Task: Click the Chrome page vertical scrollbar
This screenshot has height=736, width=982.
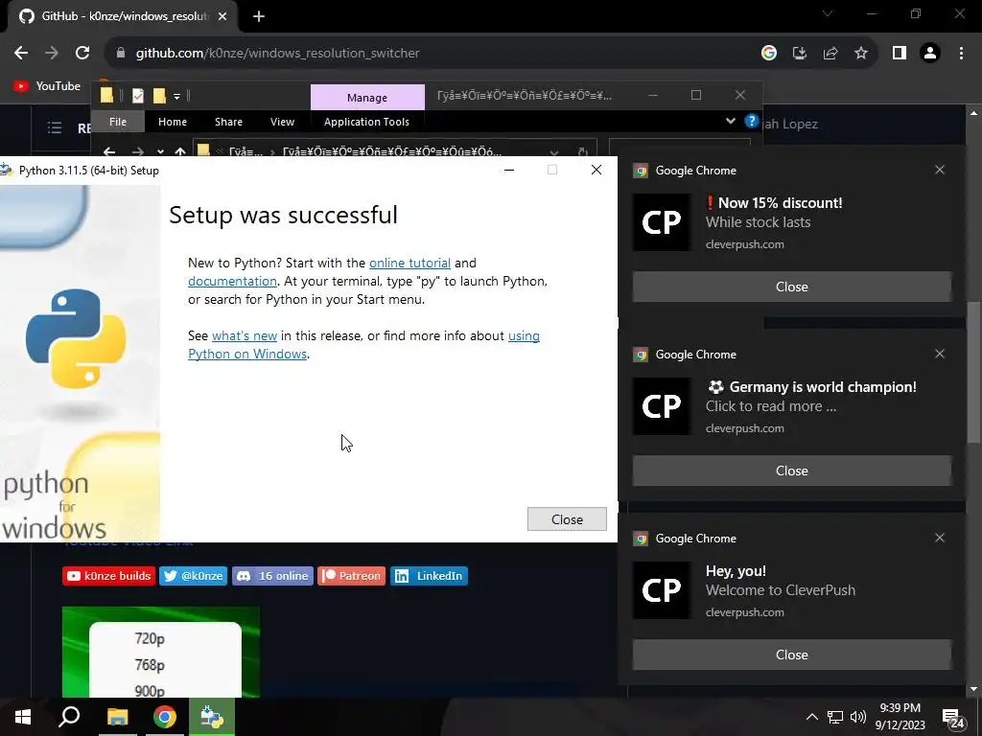Action: tap(973, 373)
